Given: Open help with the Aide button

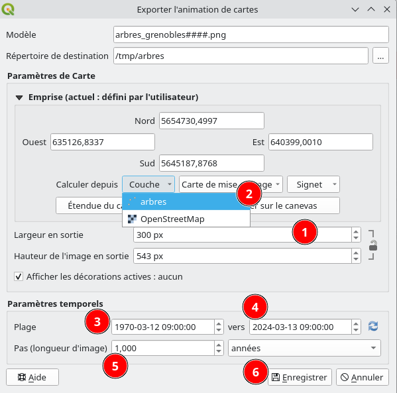Looking at the screenshot, I should (32, 377).
